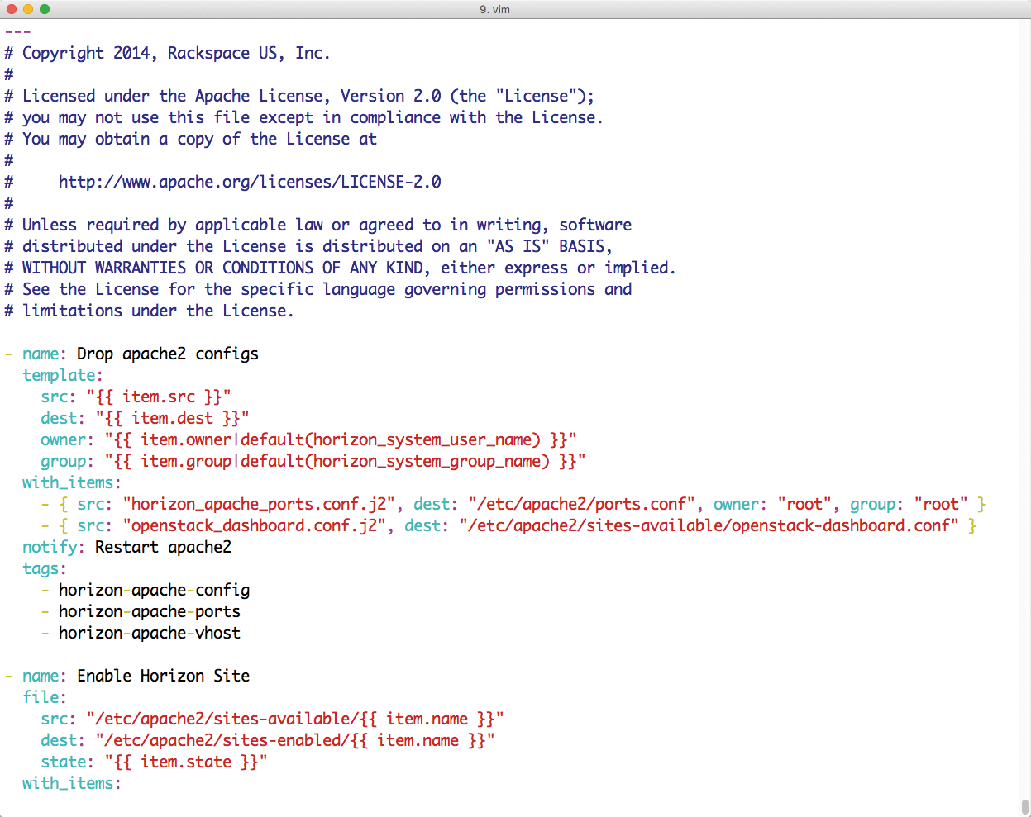Click the "9. vim" window title
Viewport: 1031px width, 817px height.
(x=494, y=9)
